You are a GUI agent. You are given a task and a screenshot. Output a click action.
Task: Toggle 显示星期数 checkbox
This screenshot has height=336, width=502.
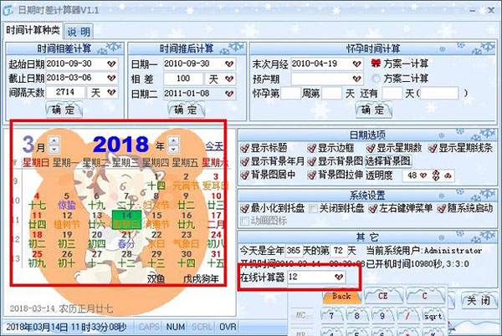(371, 148)
